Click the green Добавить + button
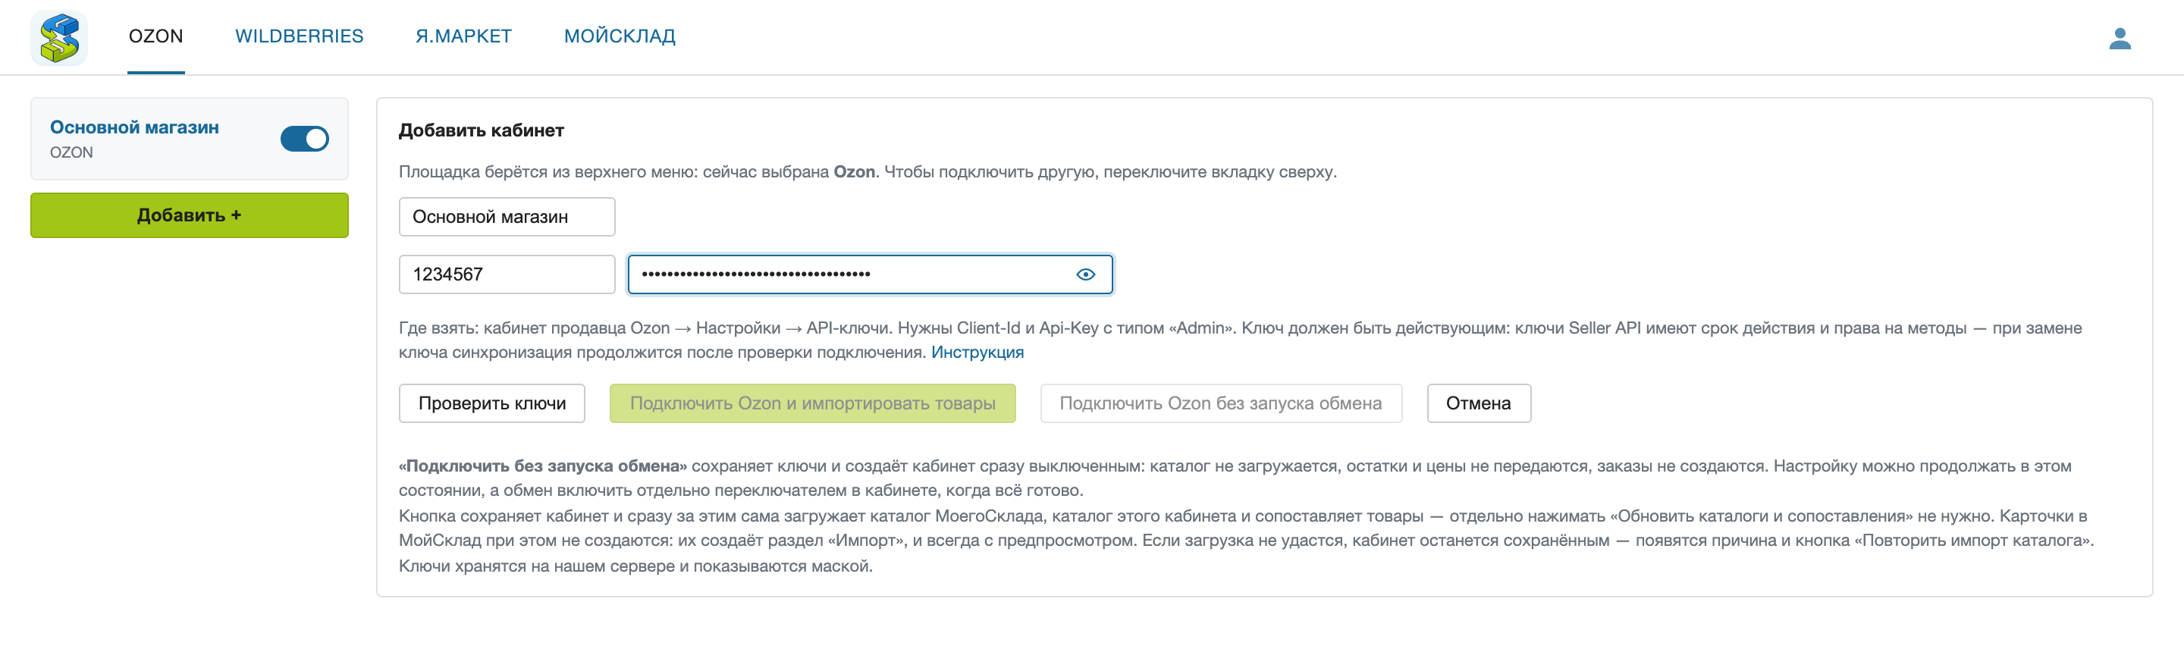The width and height of the screenshot is (2184, 649). [x=189, y=215]
